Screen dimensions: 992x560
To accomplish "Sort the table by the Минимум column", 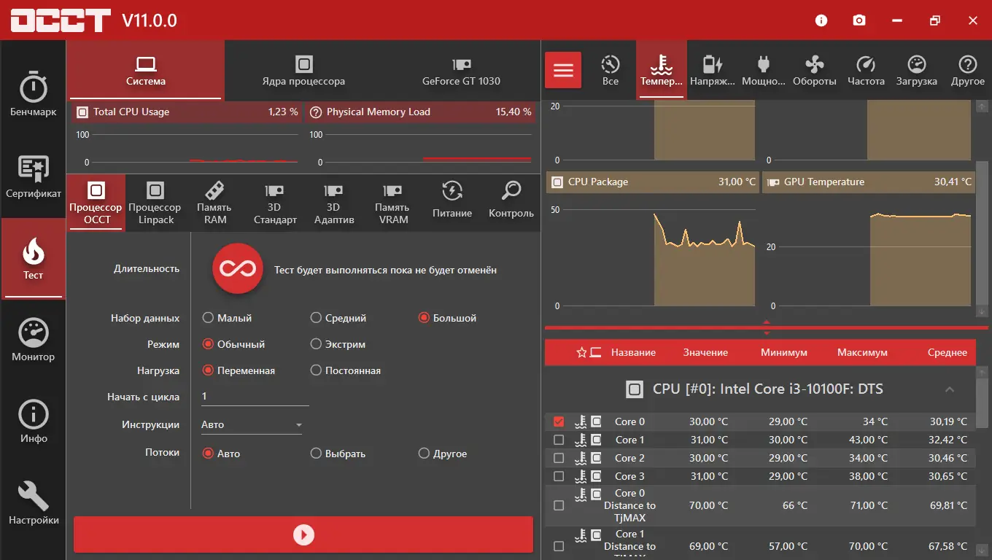I will click(784, 353).
